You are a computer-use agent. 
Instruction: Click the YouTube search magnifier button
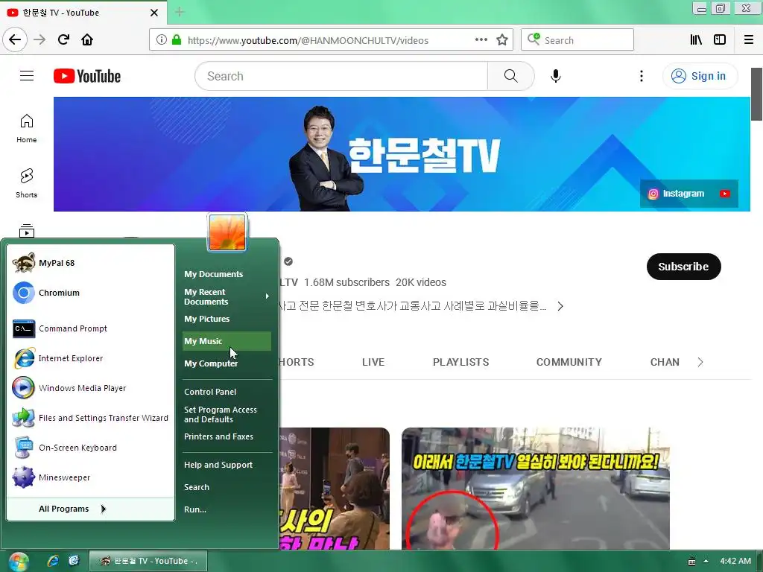pos(511,76)
